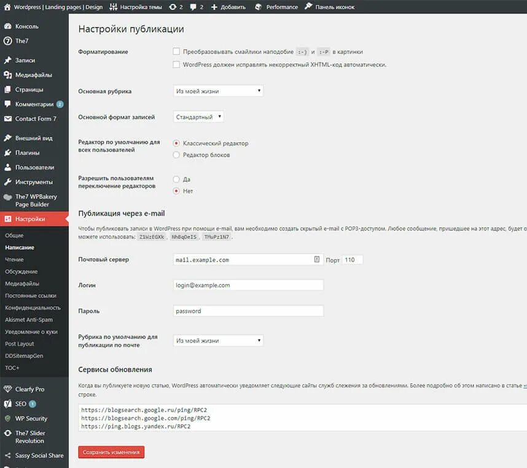Open 'Обсуждение' settings submenu

coord(21,271)
